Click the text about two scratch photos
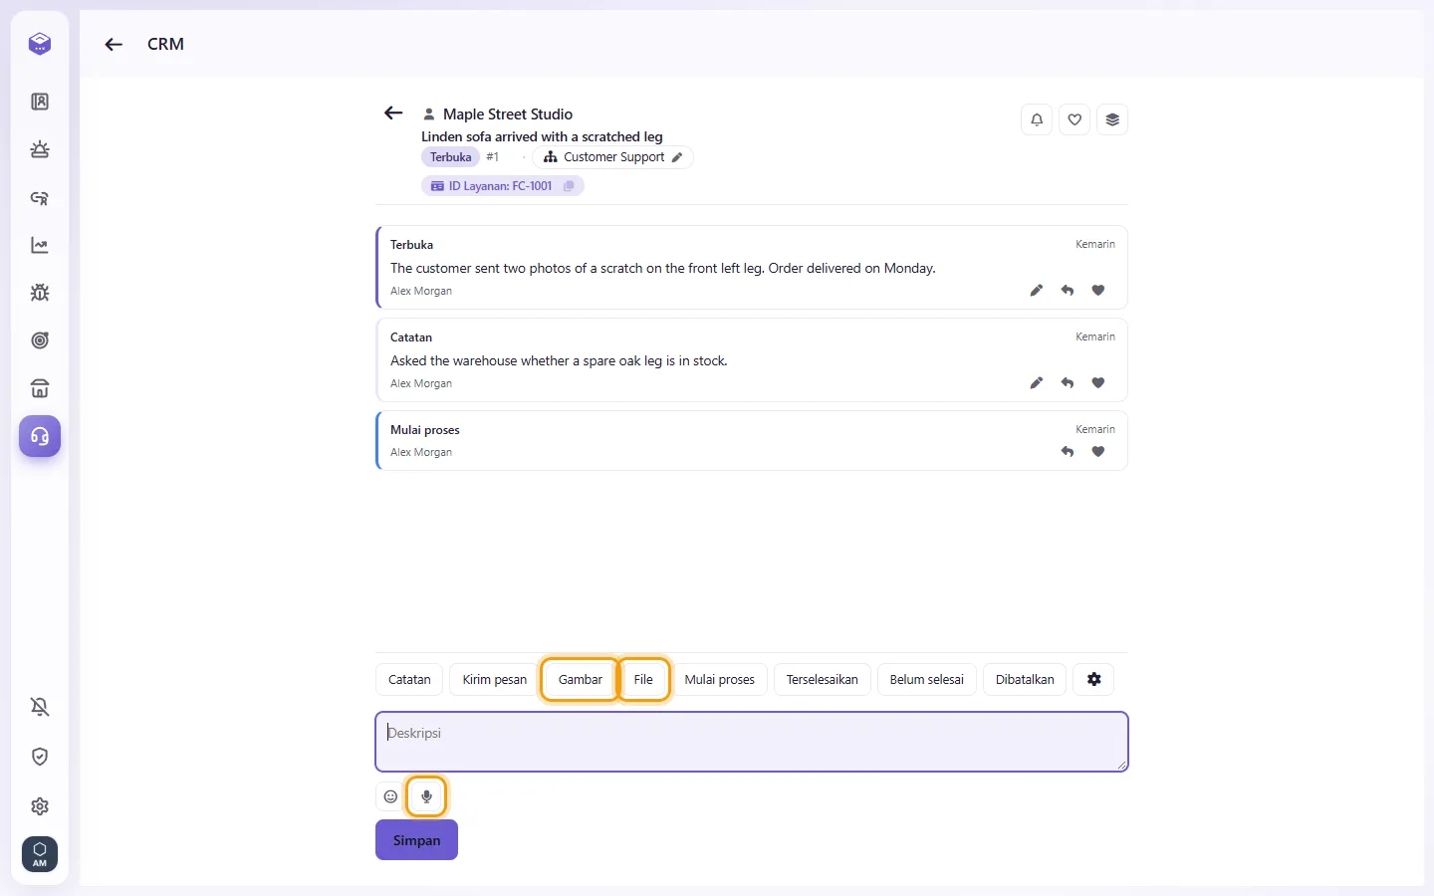 (663, 269)
